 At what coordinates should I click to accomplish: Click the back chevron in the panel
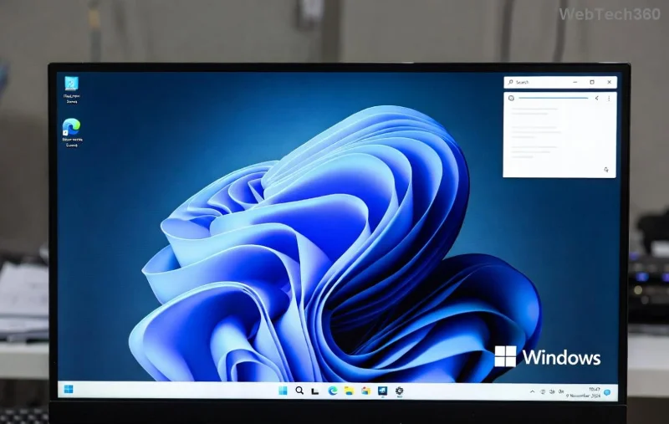click(597, 98)
